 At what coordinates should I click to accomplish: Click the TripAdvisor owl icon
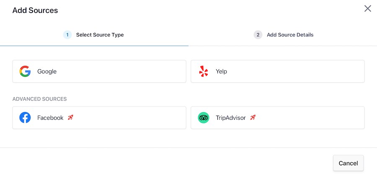[x=204, y=118]
